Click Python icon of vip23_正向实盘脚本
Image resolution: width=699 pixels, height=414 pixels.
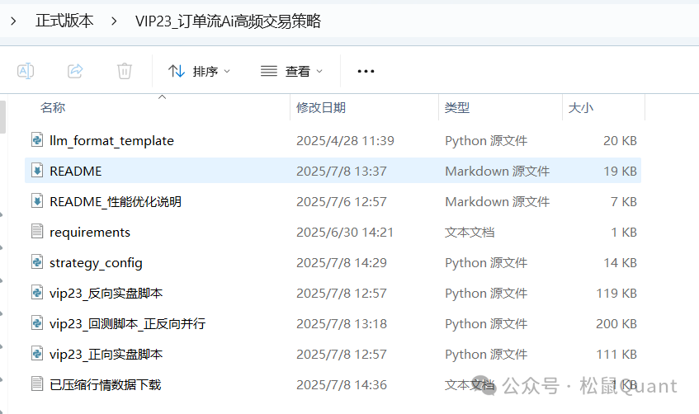(x=37, y=354)
